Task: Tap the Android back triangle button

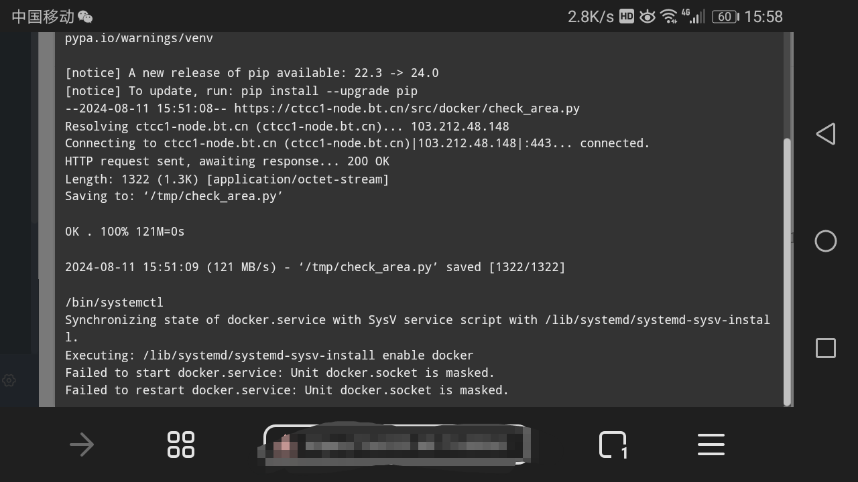Action: click(x=826, y=134)
